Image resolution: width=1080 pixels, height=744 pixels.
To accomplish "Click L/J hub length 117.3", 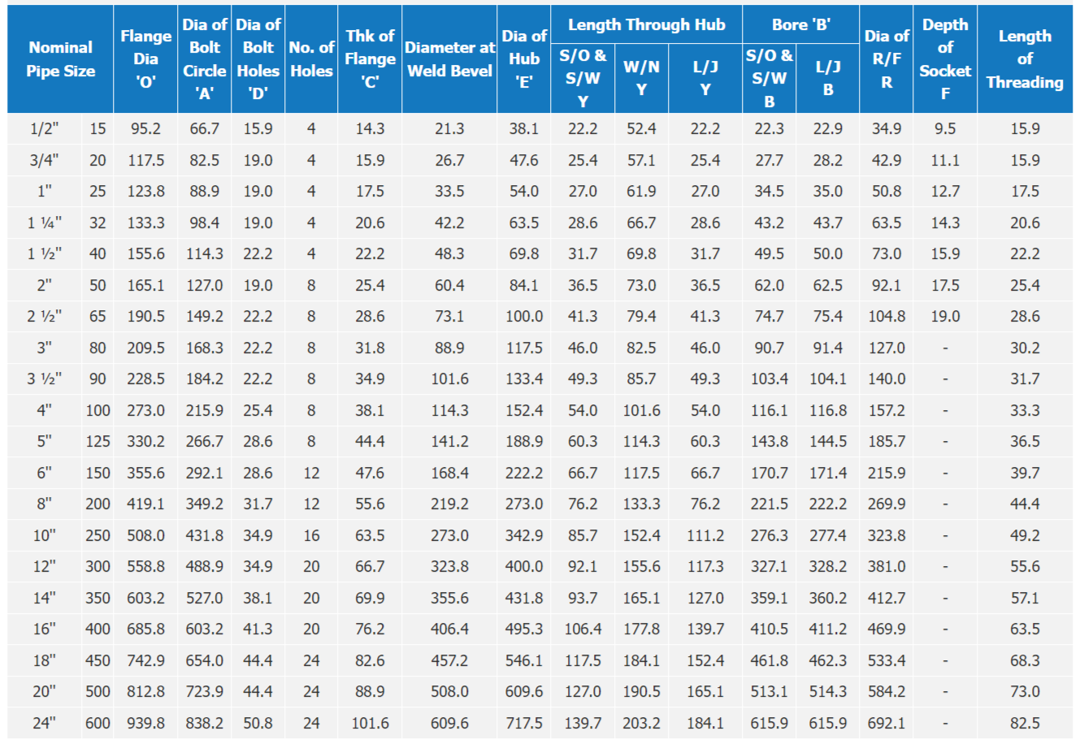I will point(705,567).
